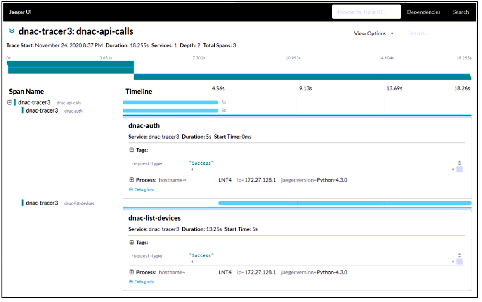Viewport: 482px width, 302px height.
Task: Select the dnac-tracer3 dnac-auth span row
Action: point(54,111)
